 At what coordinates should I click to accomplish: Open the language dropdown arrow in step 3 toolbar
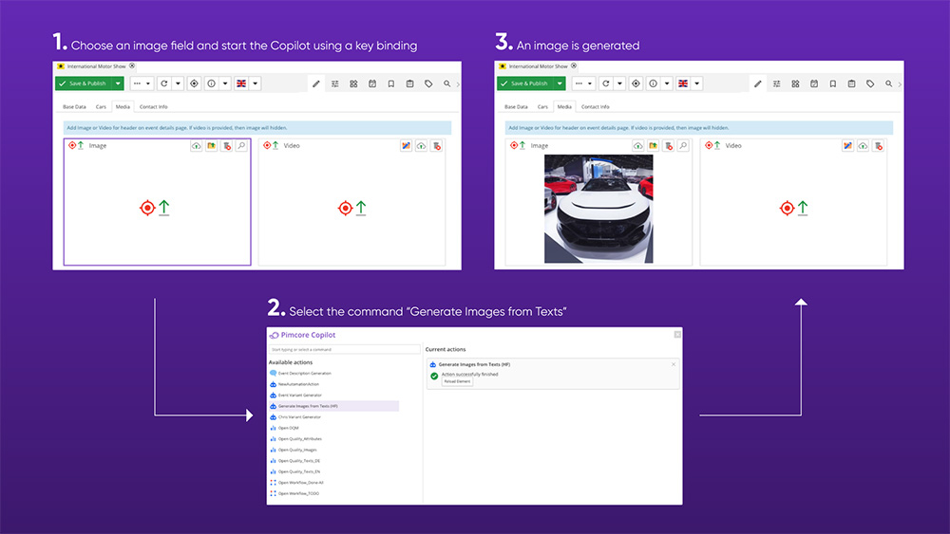tap(696, 83)
